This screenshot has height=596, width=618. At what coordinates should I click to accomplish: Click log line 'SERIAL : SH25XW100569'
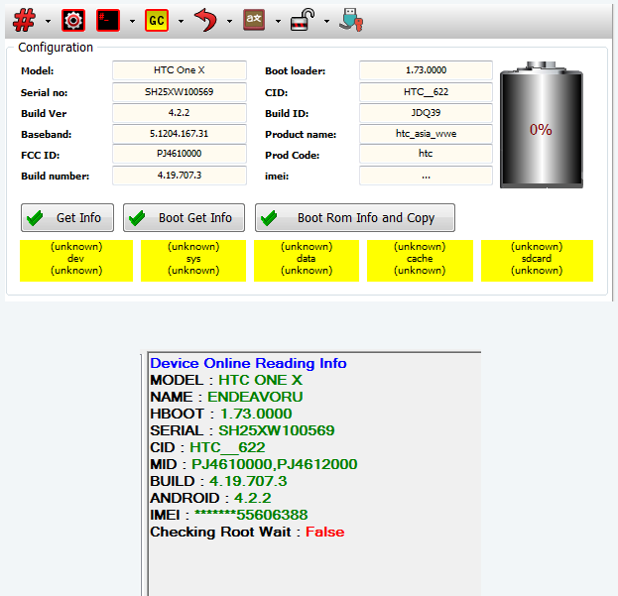pos(242,431)
